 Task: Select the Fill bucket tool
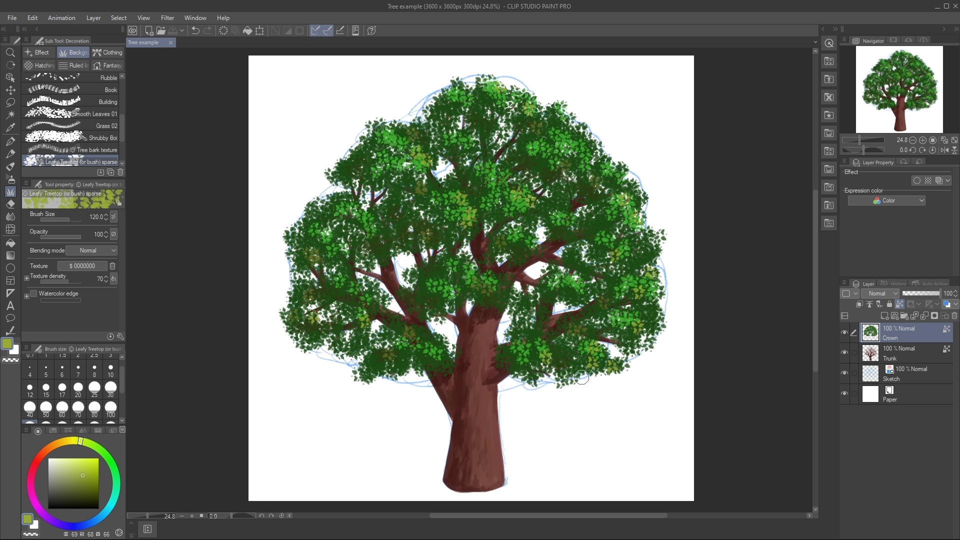[10, 243]
